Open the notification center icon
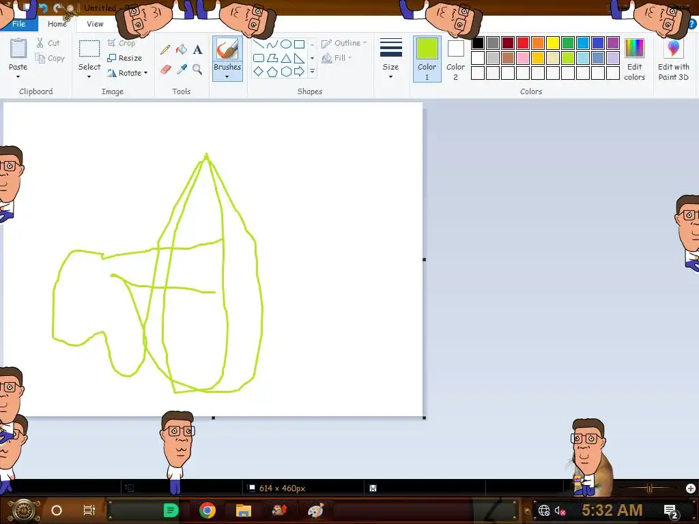The image size is (699, 524). pyautogui.click(x=672, y=511)
